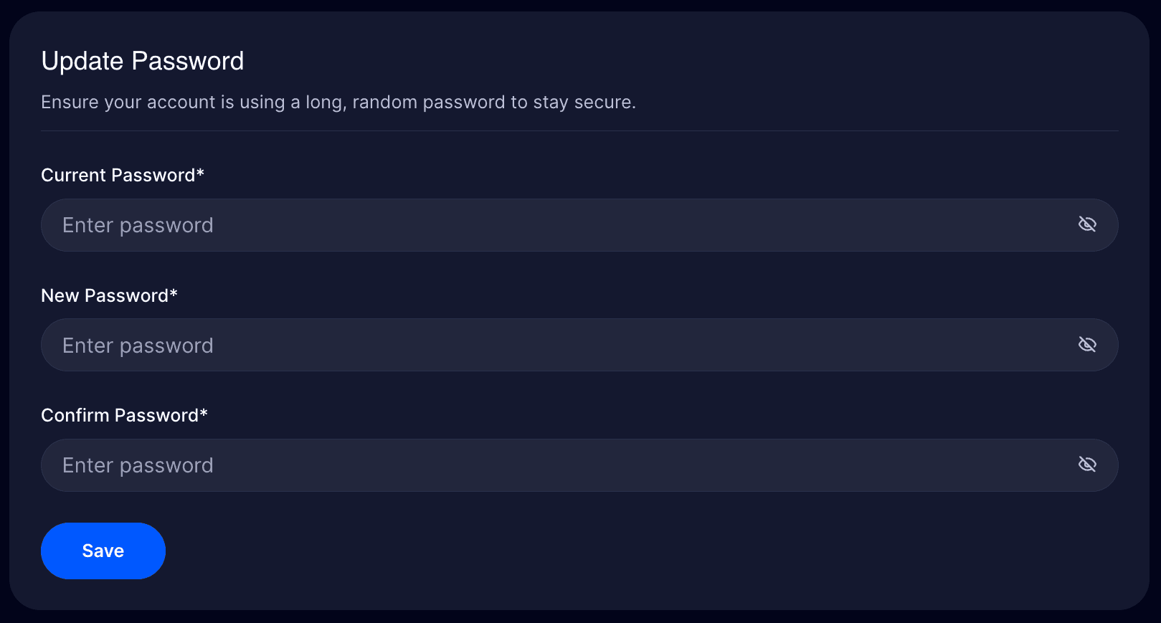Click the Current Password label
This screenshot has width=1161, height=623.
tap(122, 174)
